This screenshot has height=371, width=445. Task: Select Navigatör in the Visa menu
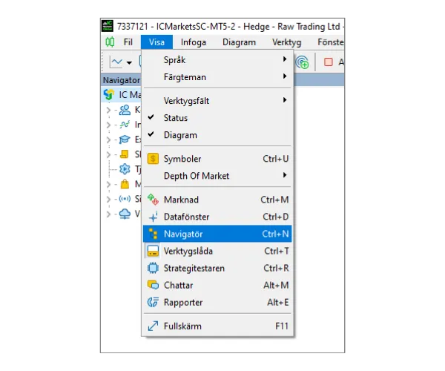tap(183, 234)
